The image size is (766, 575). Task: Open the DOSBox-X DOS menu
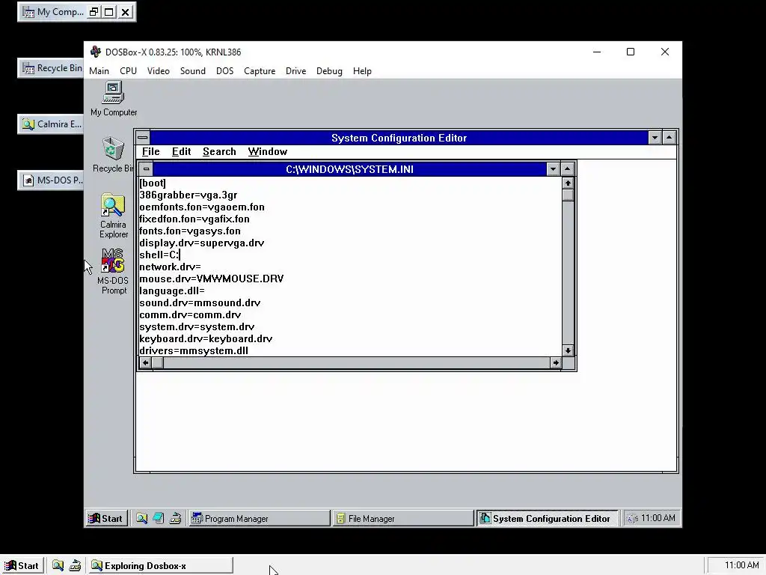point(224,71)
